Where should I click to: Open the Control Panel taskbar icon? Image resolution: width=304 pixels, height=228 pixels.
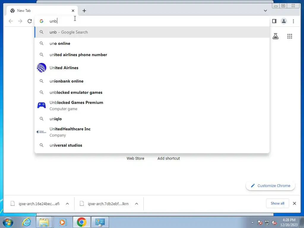tap(100, 222)
